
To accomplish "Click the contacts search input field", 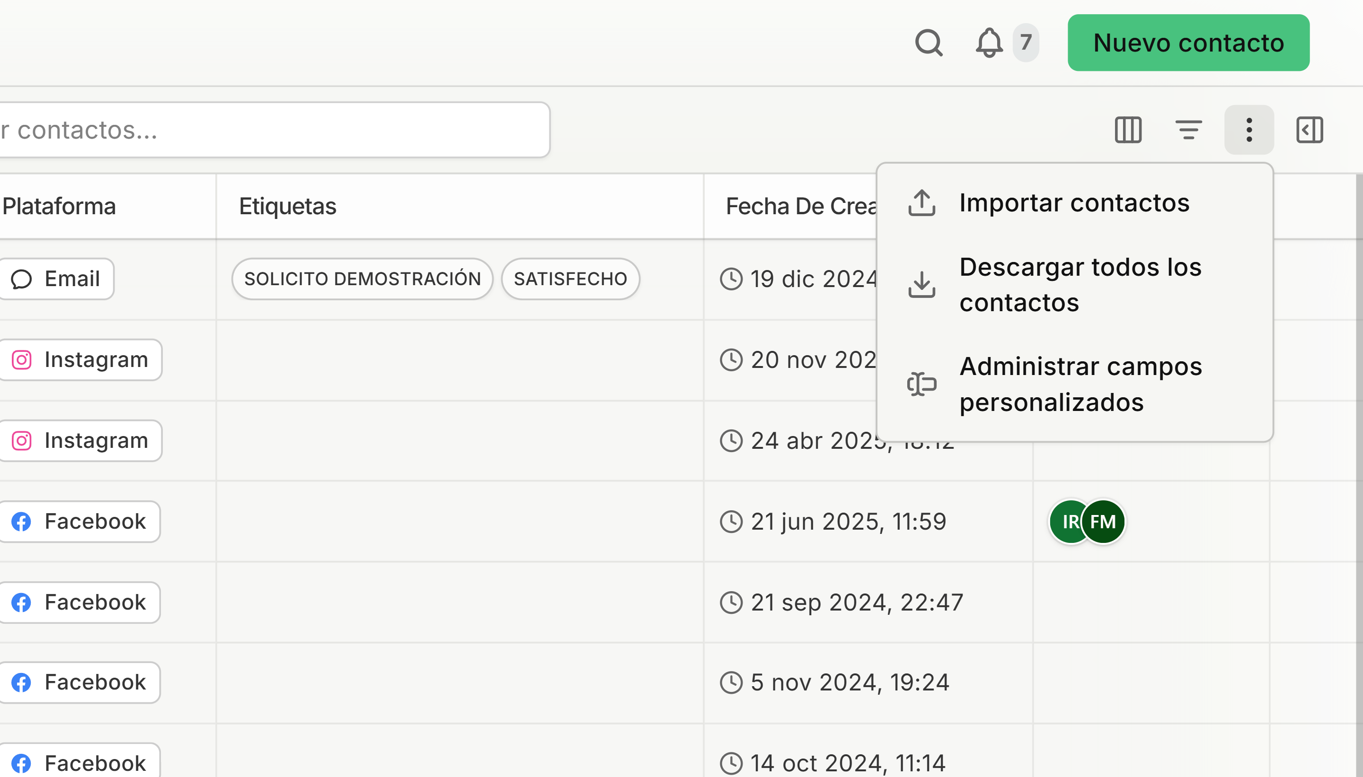I will [267, 129].
